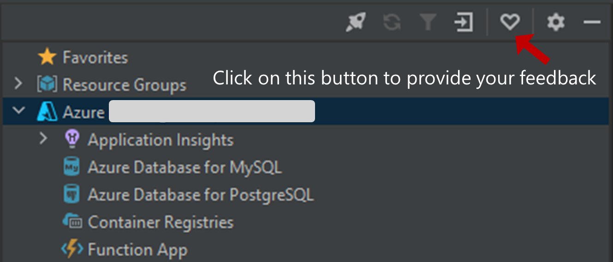Click the Favorites star icon
Viewport: 613px width, 262px height.
pos(47,57)
